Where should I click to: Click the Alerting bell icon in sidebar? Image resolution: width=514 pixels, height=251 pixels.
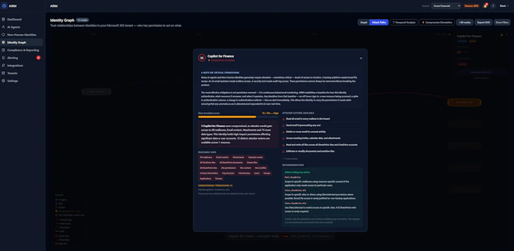(x=3, y=58)
